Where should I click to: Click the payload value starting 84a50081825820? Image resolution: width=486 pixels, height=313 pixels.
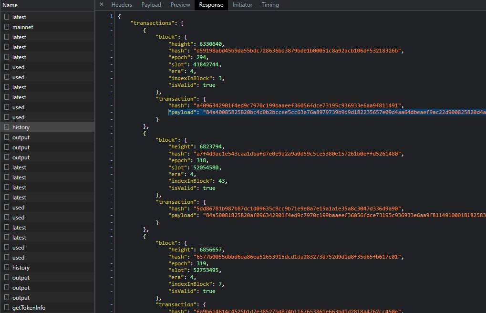[x=344, y=215]
